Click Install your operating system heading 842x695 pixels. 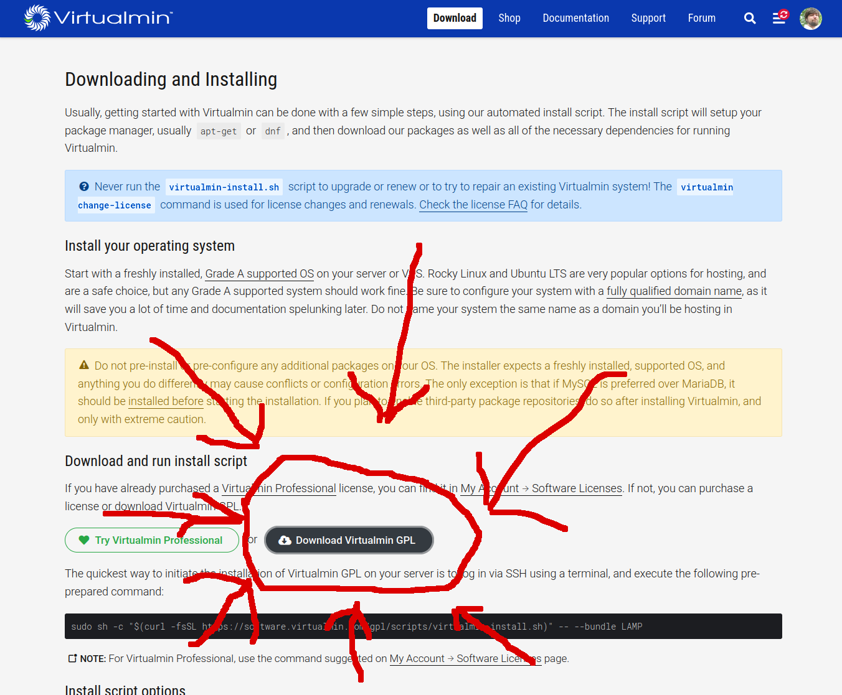pyautogui.click(x=150, y=246)
